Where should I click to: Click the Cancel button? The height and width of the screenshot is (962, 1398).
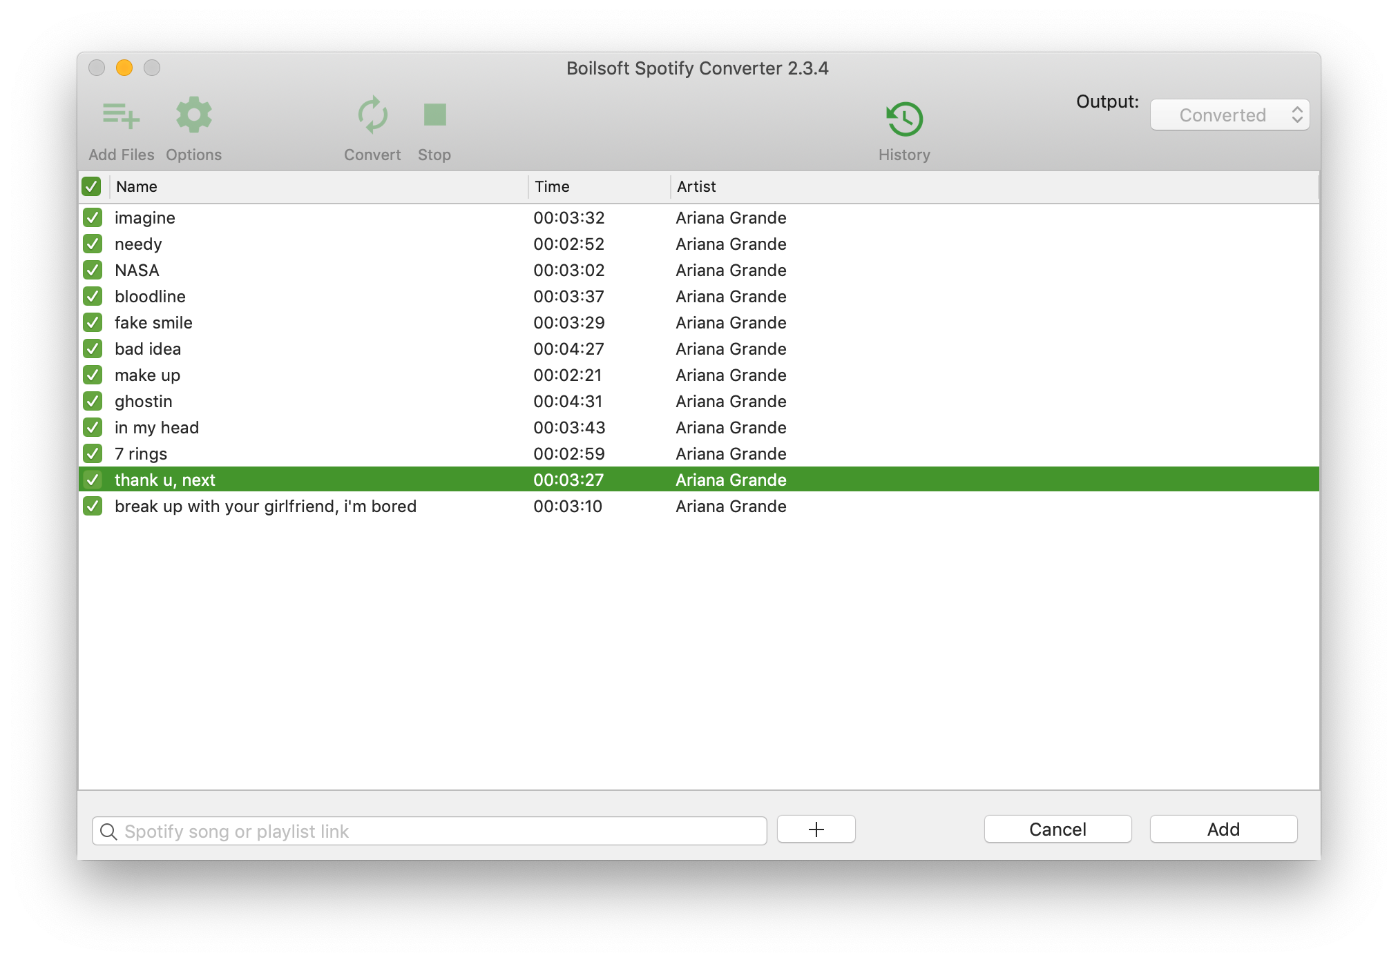[1057, 829]
